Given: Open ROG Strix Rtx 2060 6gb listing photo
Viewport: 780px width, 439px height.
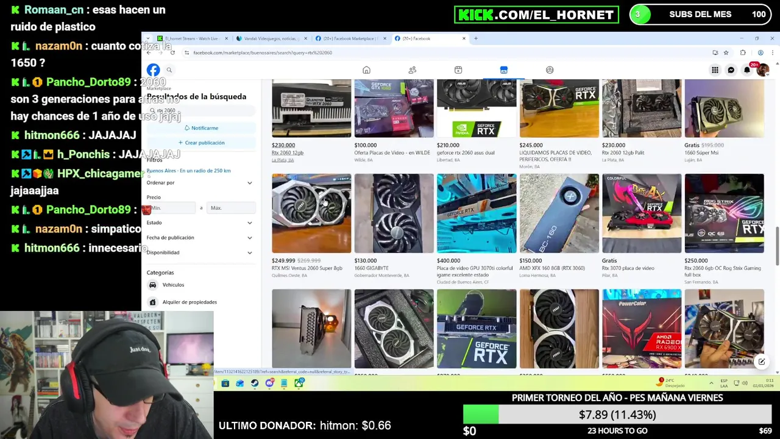Looking at the screenshot, I should click(x=724, y=213).
